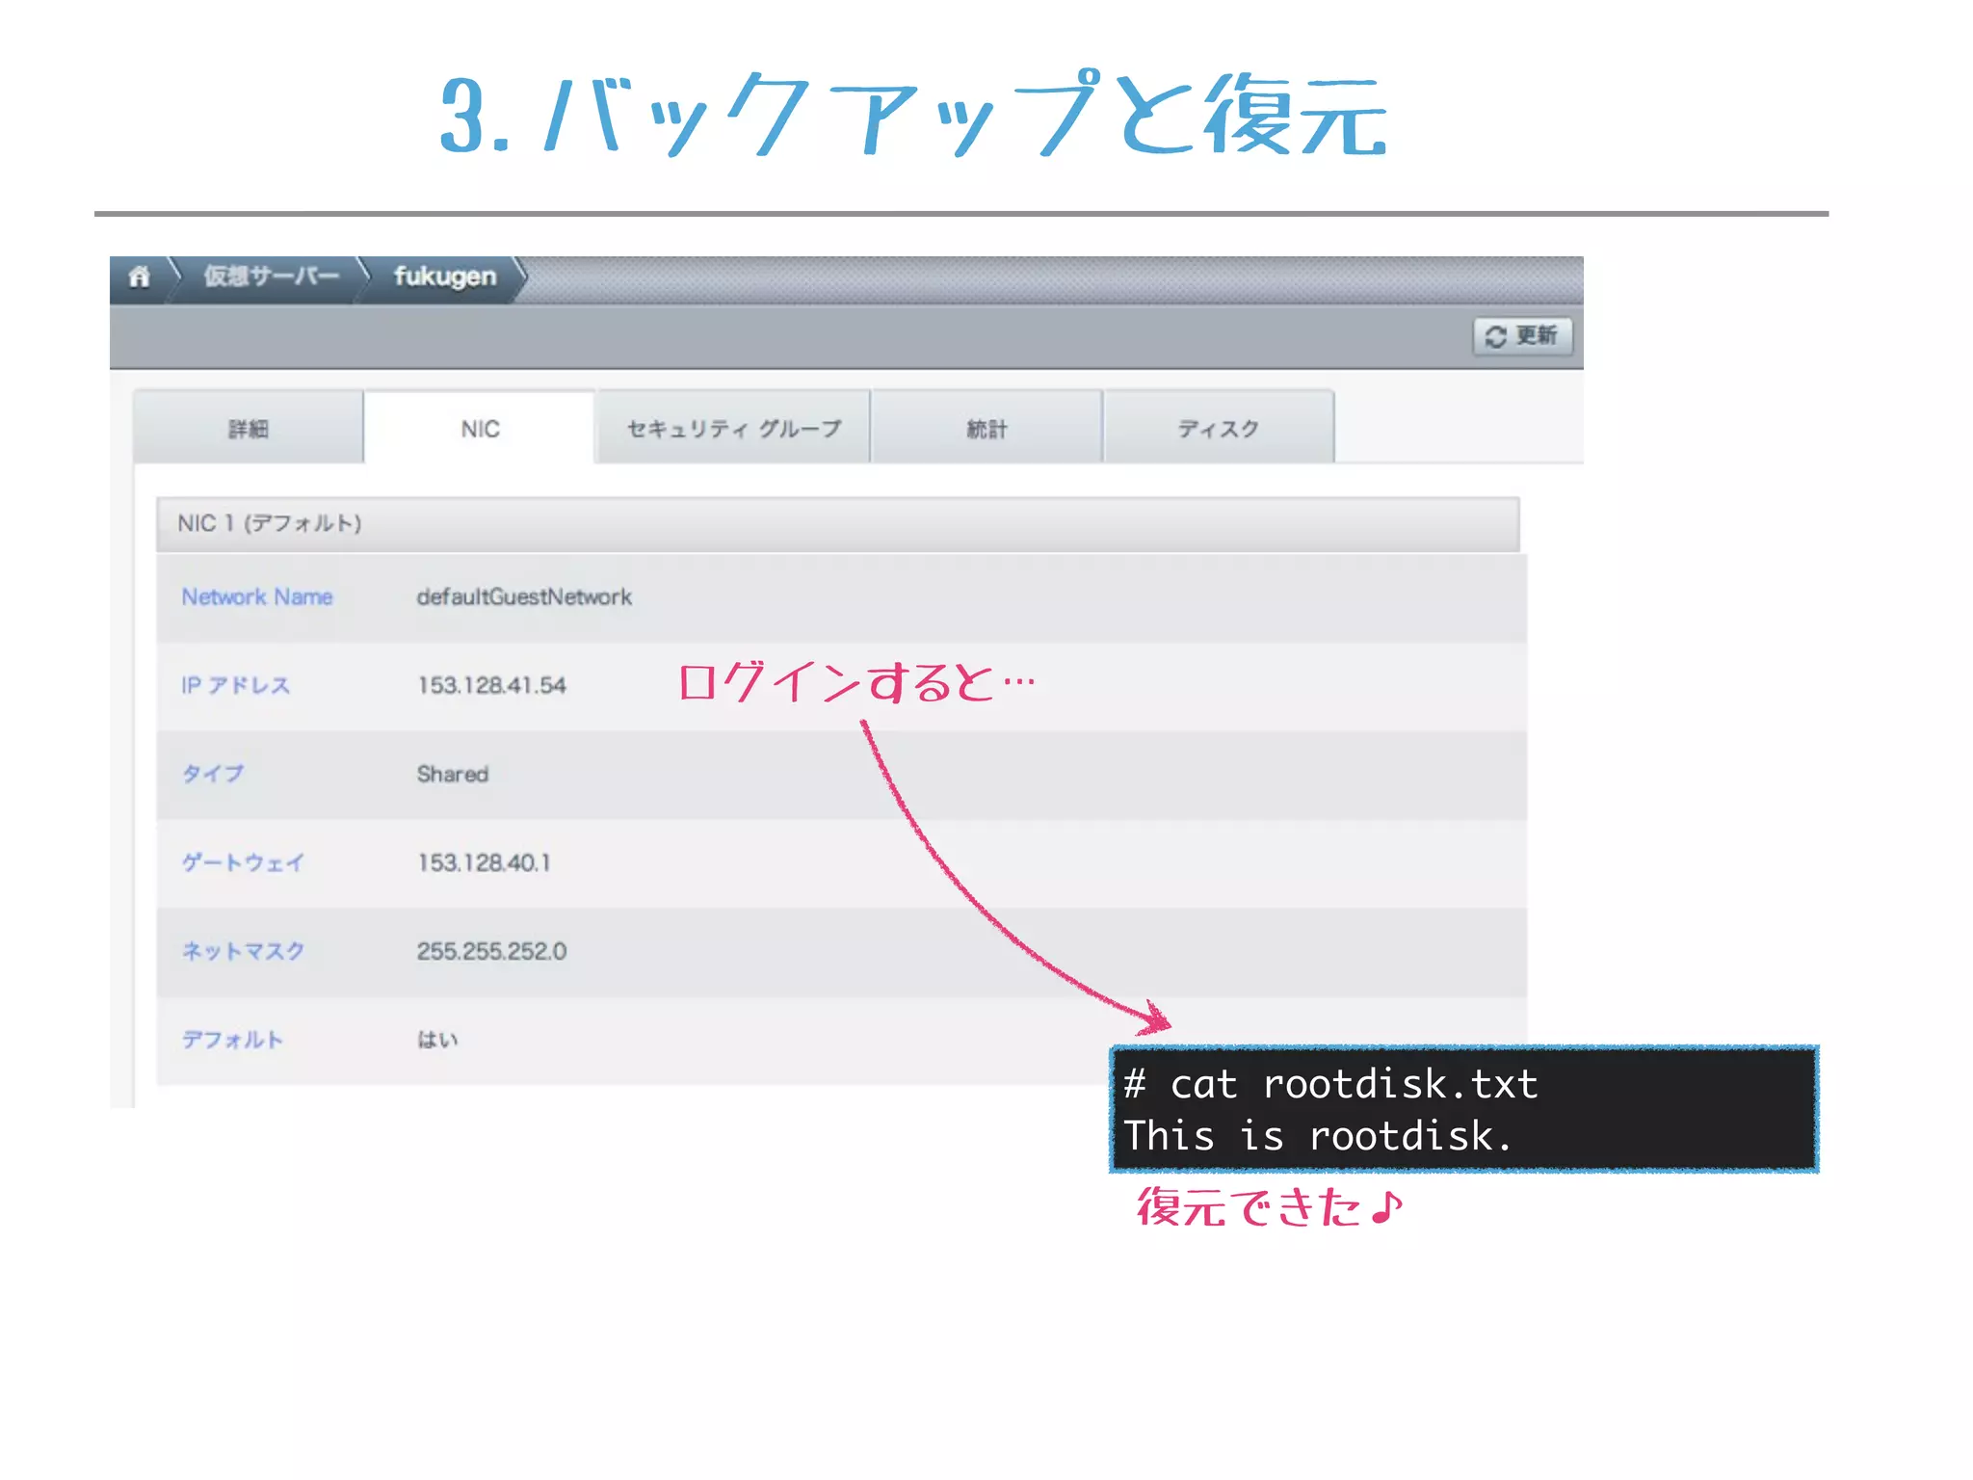Click the Network Name label

click(x=257, y=597)
